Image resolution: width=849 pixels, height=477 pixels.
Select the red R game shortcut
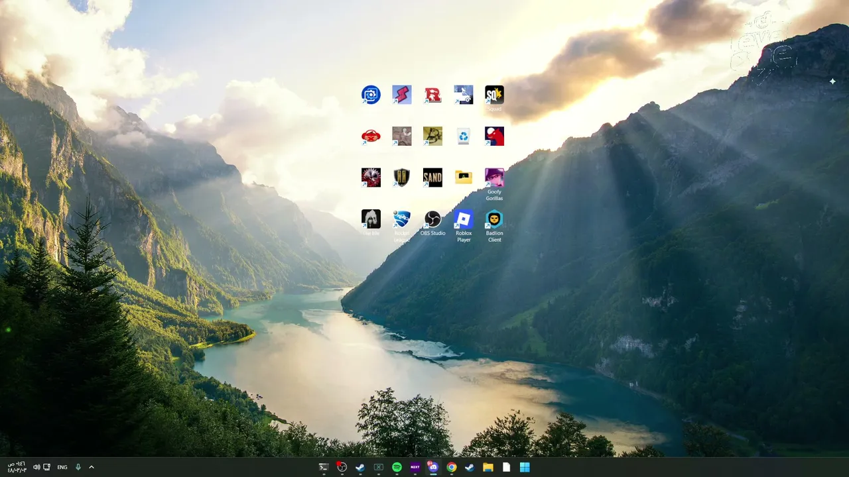point(432,95)
